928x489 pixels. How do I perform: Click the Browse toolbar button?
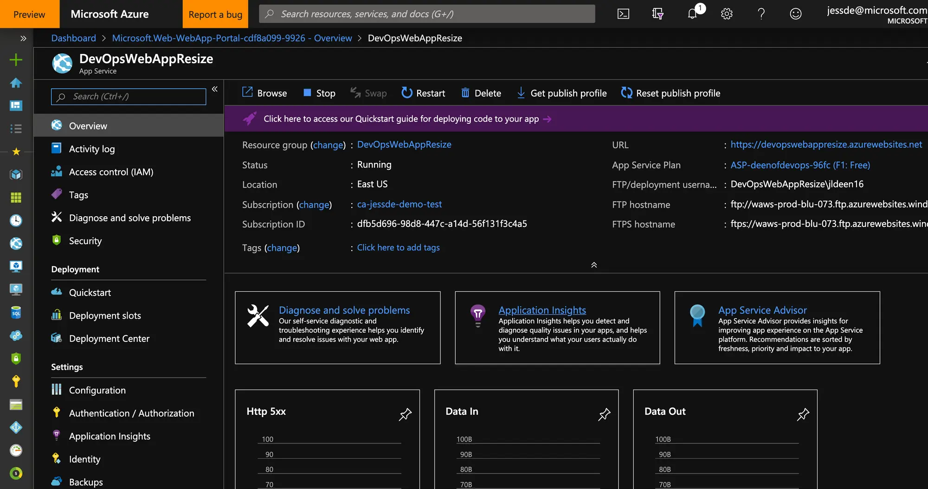(x=264, y=93)
